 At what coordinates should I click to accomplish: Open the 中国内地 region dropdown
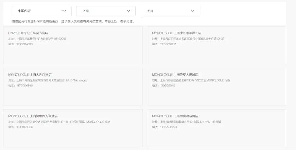[41, 11]
